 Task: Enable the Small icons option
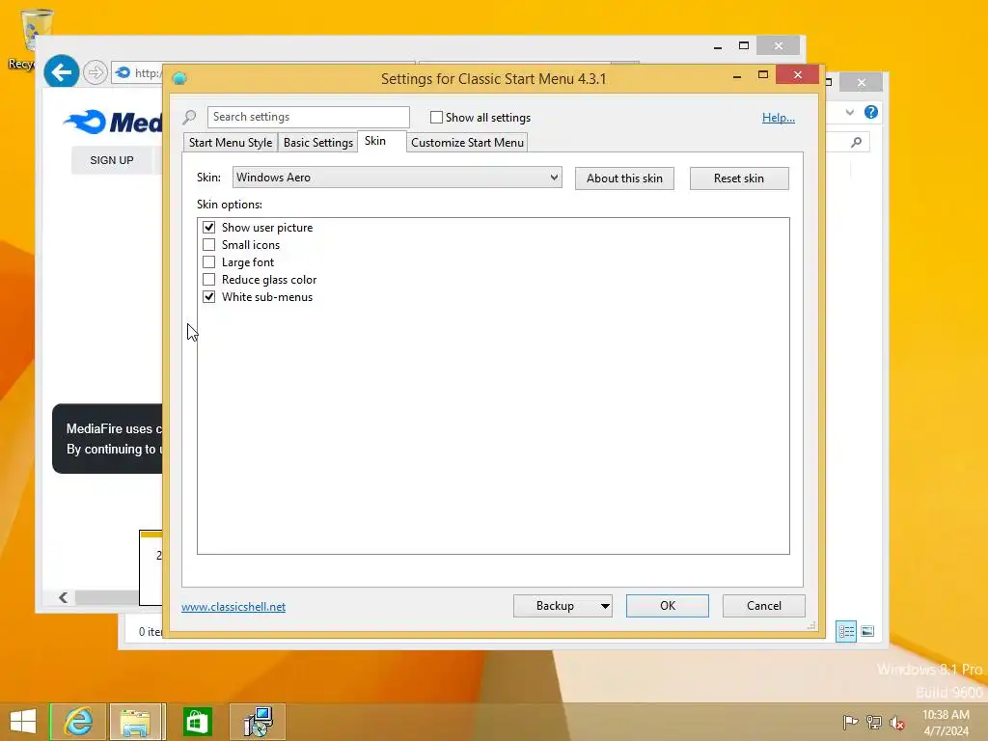point(208,244)
